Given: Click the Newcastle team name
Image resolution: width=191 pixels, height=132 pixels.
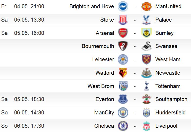Looking at the screenshot, I should pyautogui.click(x=168, y=73).
